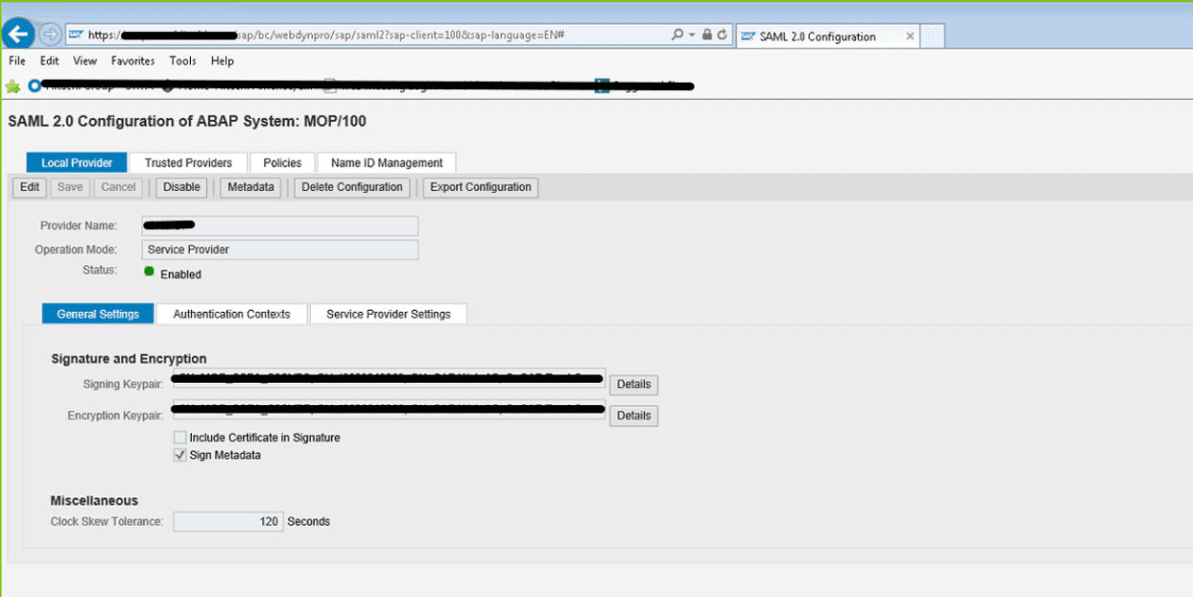
Task: Open the Policies tab
Action: 282,163
